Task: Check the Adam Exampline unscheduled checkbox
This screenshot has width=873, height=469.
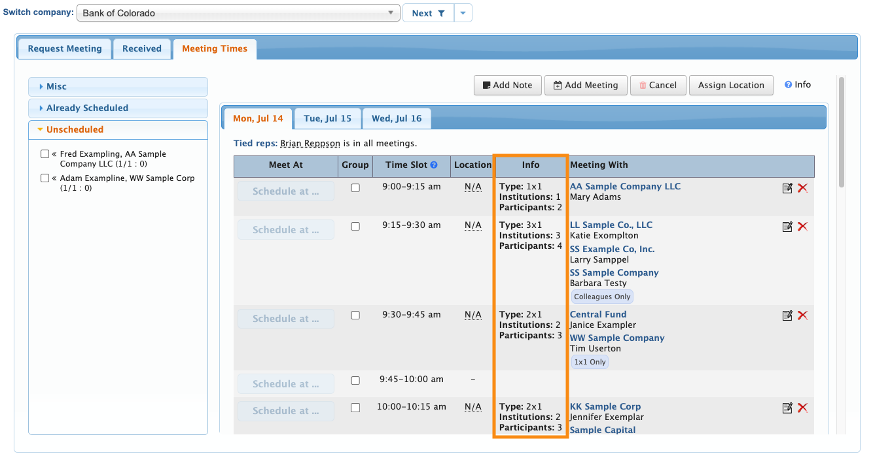Action: click(x=45, y=178)
